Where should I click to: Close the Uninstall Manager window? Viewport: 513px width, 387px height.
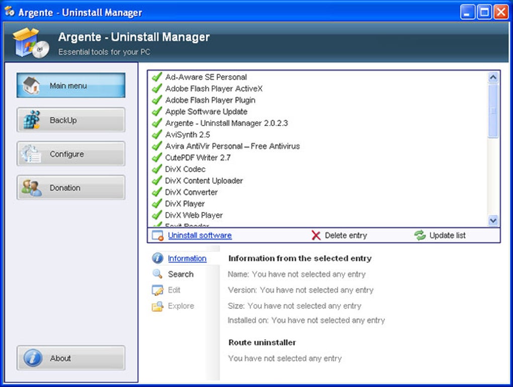coord(501,12)
